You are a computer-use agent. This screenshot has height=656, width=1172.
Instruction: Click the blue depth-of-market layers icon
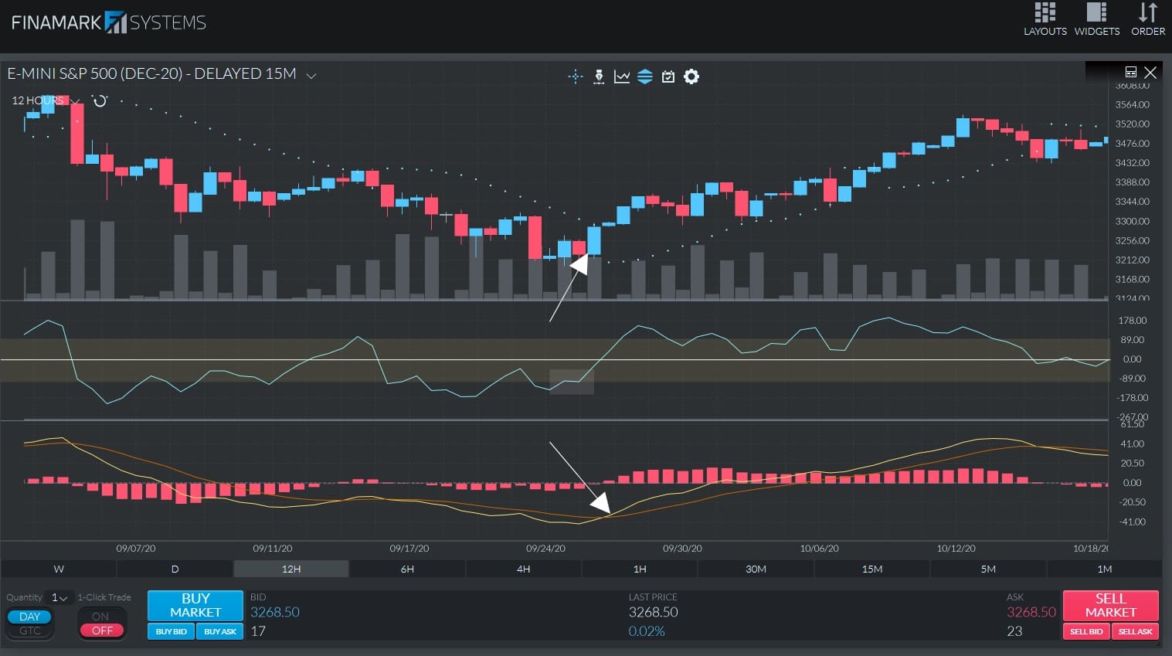coord(645,76)
